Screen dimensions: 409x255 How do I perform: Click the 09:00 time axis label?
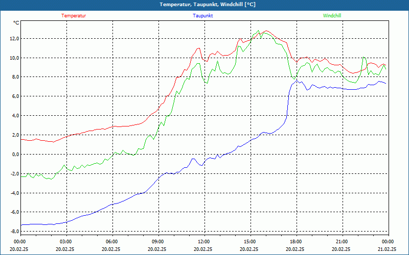pyautogui.click(x=158, y=242)
